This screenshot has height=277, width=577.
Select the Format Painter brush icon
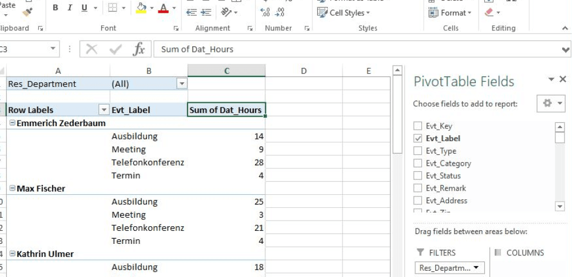click(x=27, y=12)
